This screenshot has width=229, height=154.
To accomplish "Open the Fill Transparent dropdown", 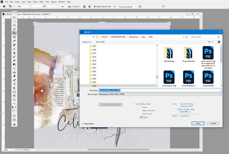I will [x=127, y=7].
